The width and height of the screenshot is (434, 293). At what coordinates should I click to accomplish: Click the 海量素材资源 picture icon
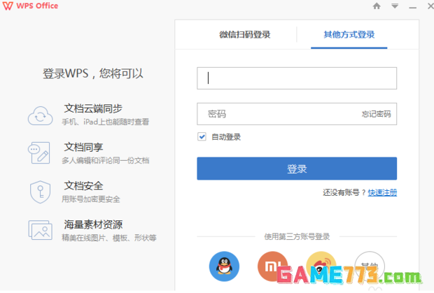(x=40, y=229)
